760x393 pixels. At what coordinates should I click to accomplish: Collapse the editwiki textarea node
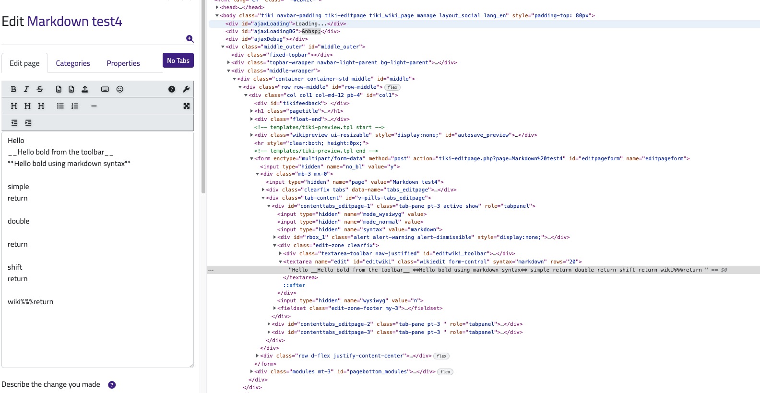280,262
